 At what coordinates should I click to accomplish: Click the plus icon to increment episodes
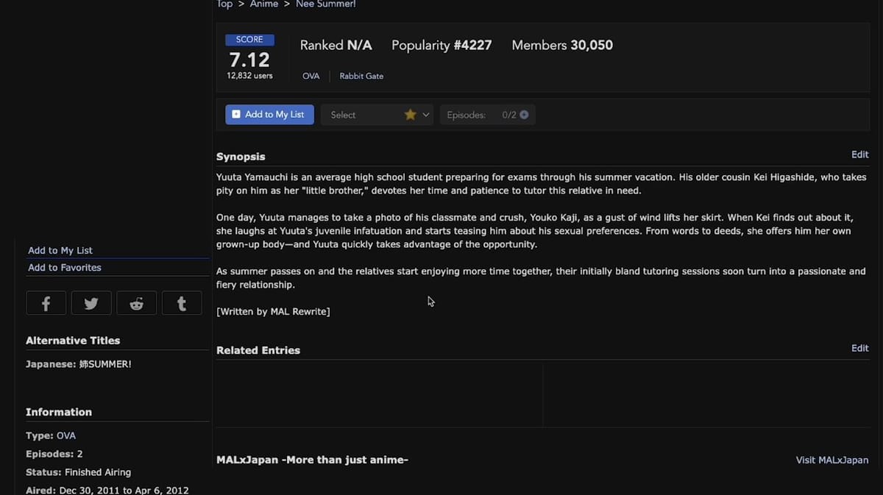pyautogui.click(x=524, y=115)
